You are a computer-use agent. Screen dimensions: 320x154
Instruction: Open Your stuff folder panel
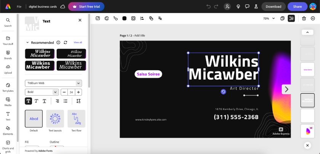[8, 41]
